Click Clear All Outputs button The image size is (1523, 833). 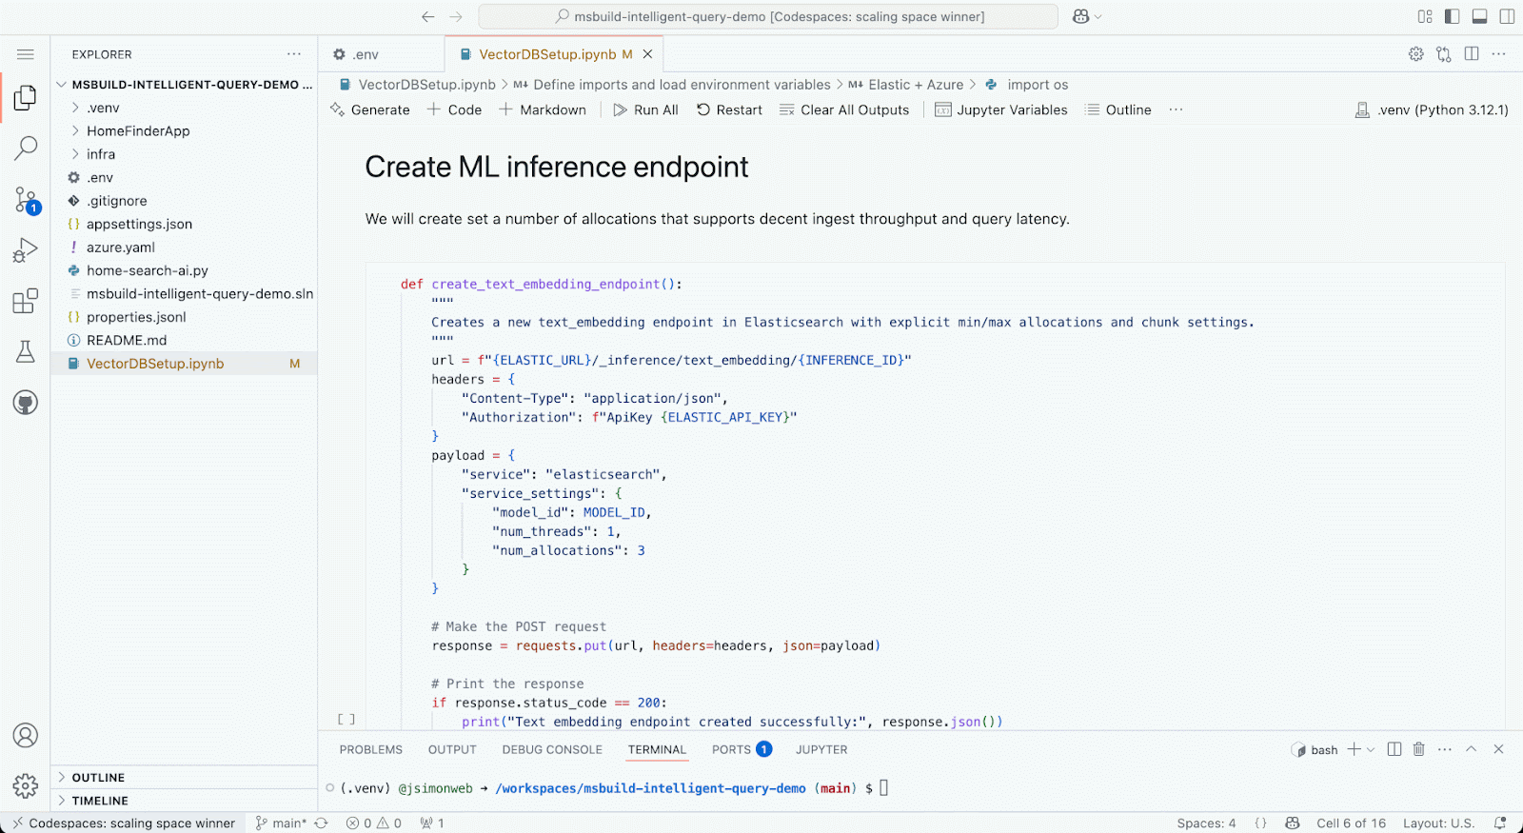pos(844,109)
